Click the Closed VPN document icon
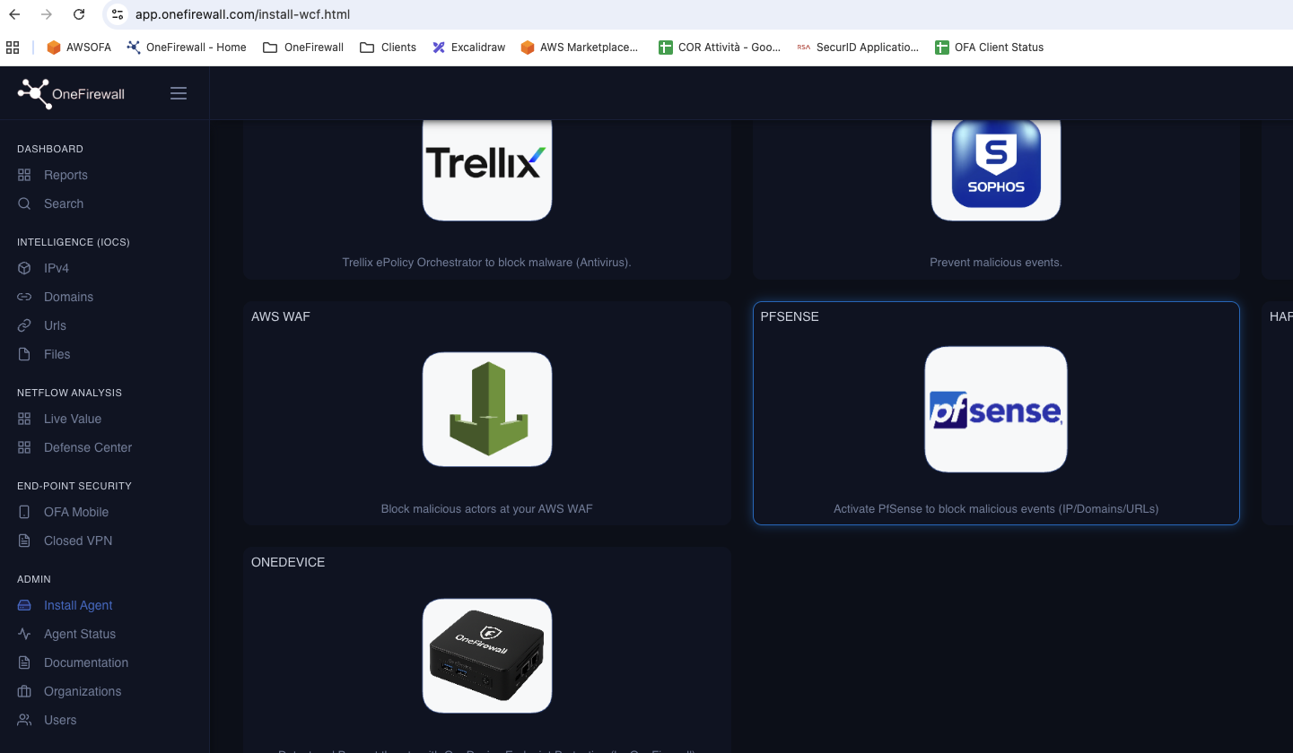 (24, 541)
